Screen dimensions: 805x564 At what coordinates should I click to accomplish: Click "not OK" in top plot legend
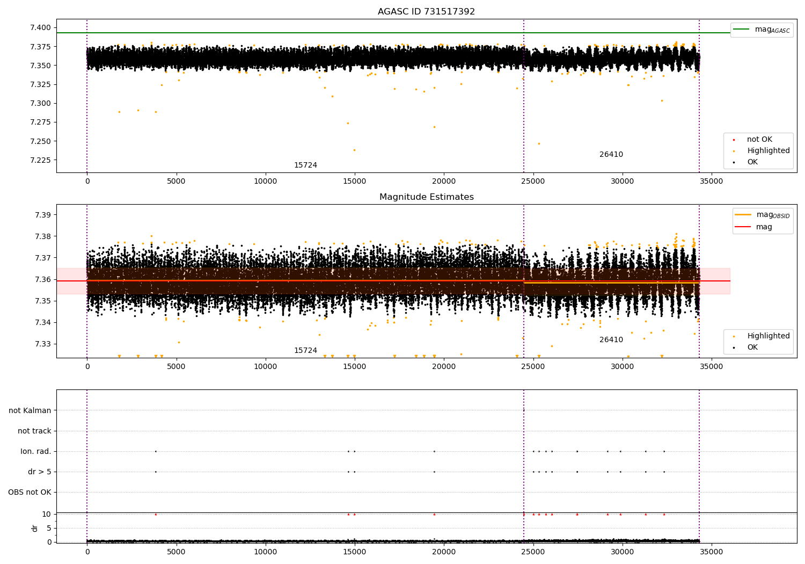[759, 140]
